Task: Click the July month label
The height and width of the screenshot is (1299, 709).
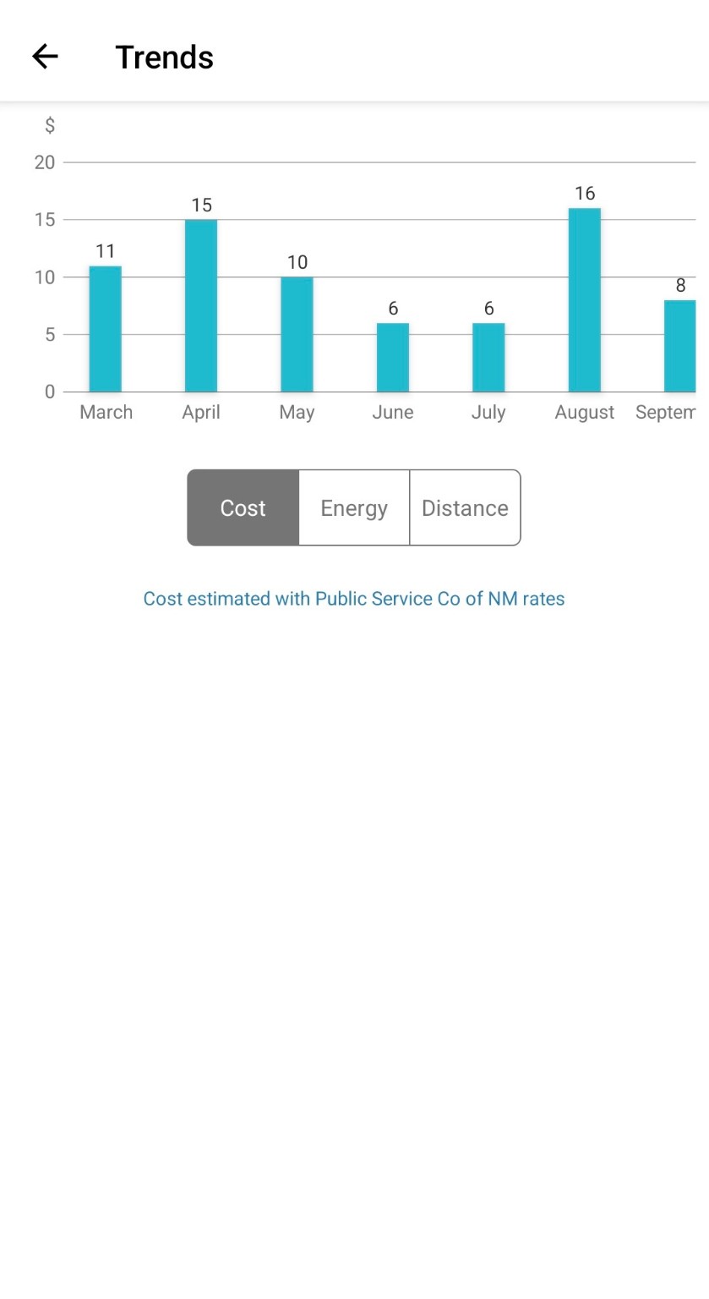Action: click(488, 413)
